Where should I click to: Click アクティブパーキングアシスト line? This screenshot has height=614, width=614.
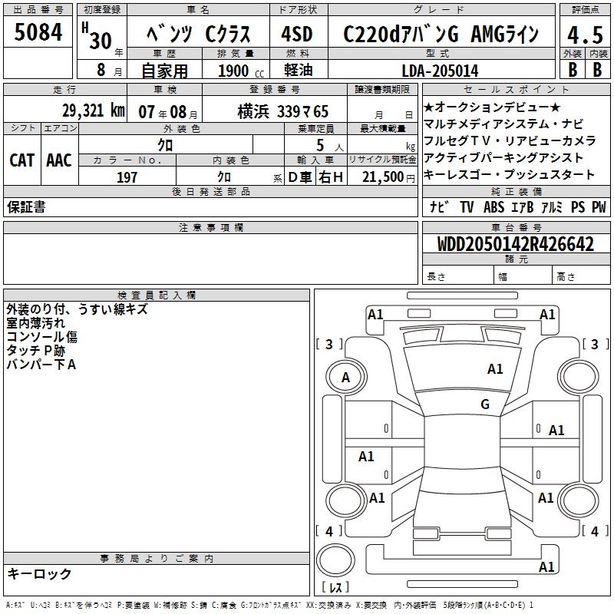pyautogui.click(x=503, y=158)
